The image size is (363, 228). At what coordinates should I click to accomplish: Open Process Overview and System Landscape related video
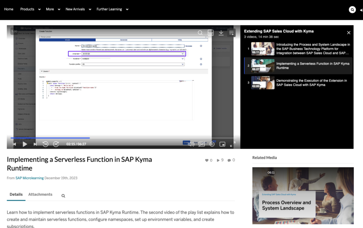(x=303, y=196)
